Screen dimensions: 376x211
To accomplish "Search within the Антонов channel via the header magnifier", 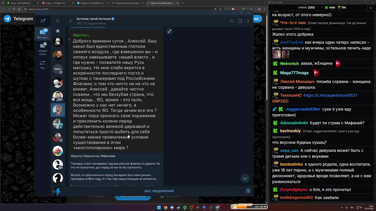I will pos(231,21).
